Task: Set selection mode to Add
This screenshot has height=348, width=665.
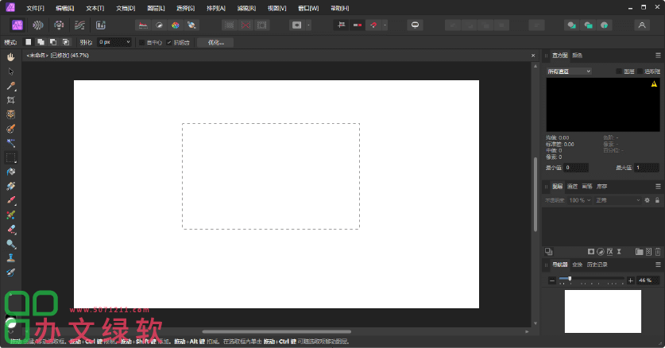Action: pyautogui.click(x=41, y=42)
